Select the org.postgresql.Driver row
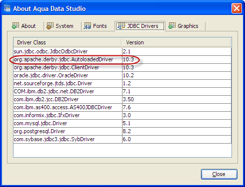This screenshot has width=245, height=187. (x=122, y=131)
